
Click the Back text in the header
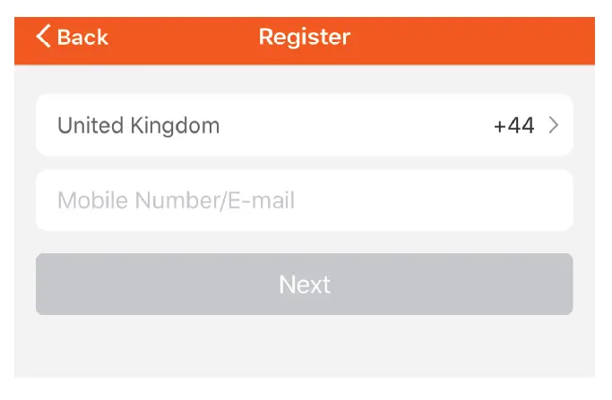click(x=82, y=37)
